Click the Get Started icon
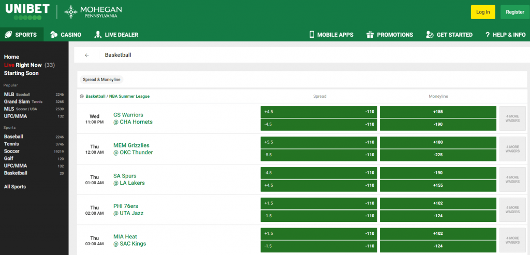This screenshot has height=255, width=530. [430, 35]
